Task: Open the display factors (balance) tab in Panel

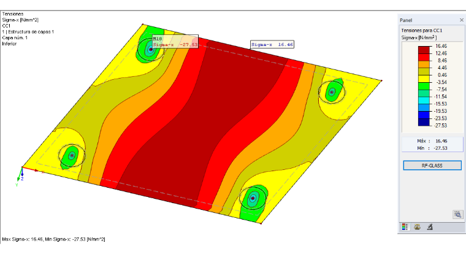Action: (x=418, y=227)
